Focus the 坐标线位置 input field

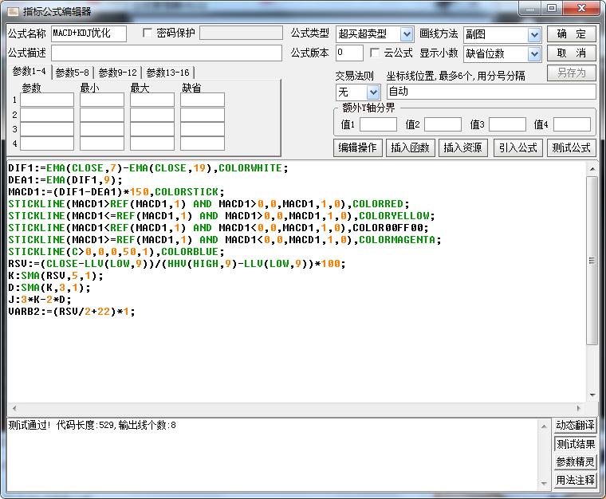coord(490,92)
